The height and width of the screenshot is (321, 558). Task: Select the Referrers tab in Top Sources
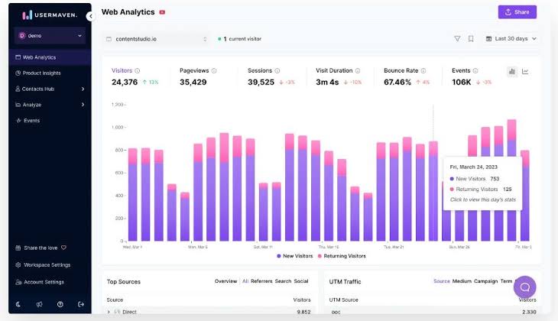261,281
